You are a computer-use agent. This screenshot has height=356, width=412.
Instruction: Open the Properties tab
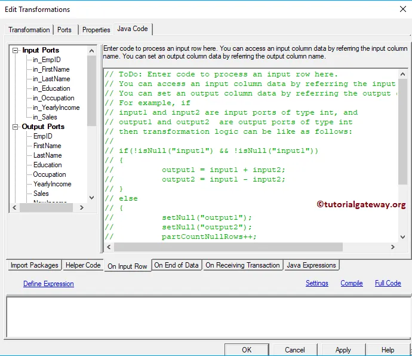(x=96, y=30)
